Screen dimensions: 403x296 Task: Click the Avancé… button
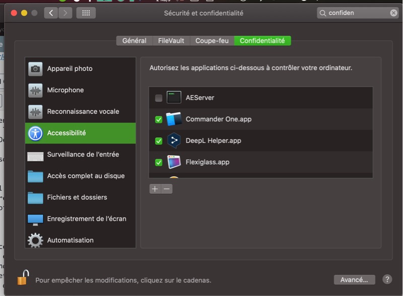[x=354, y=279]
